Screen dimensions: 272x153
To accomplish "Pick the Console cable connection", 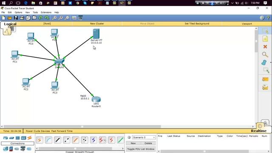I will coord(48,140).
